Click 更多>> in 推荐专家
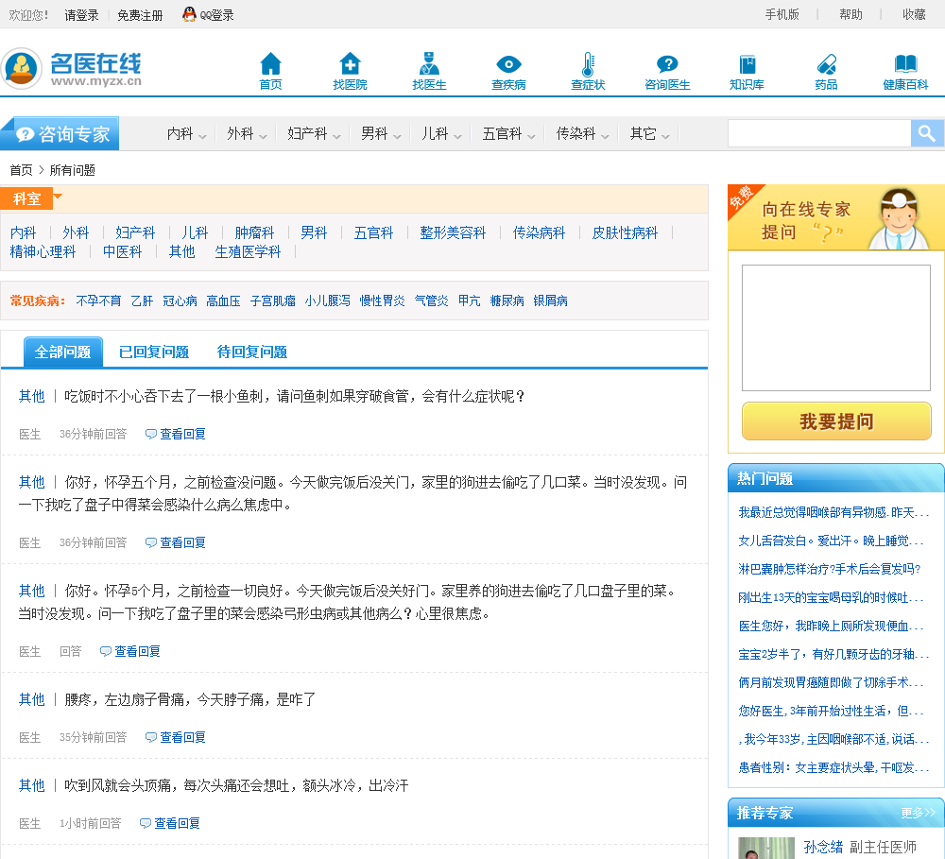This screenshot has height=859, width=945. point(918,814)
